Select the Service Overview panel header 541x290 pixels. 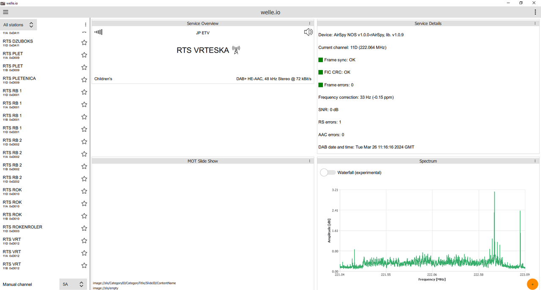pyautogui.click(x=203, y=24)
